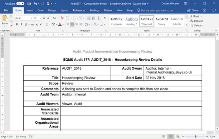Open version history clock icon
Image resolution: width=219 pixels, height=139 pixels.
point(204,10)
